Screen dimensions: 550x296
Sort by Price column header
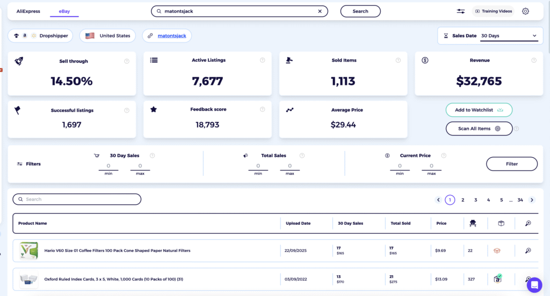[x=442, y=224]
